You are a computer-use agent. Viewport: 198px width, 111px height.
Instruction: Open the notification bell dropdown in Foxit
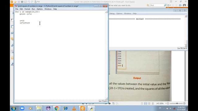tap(181, 5)
